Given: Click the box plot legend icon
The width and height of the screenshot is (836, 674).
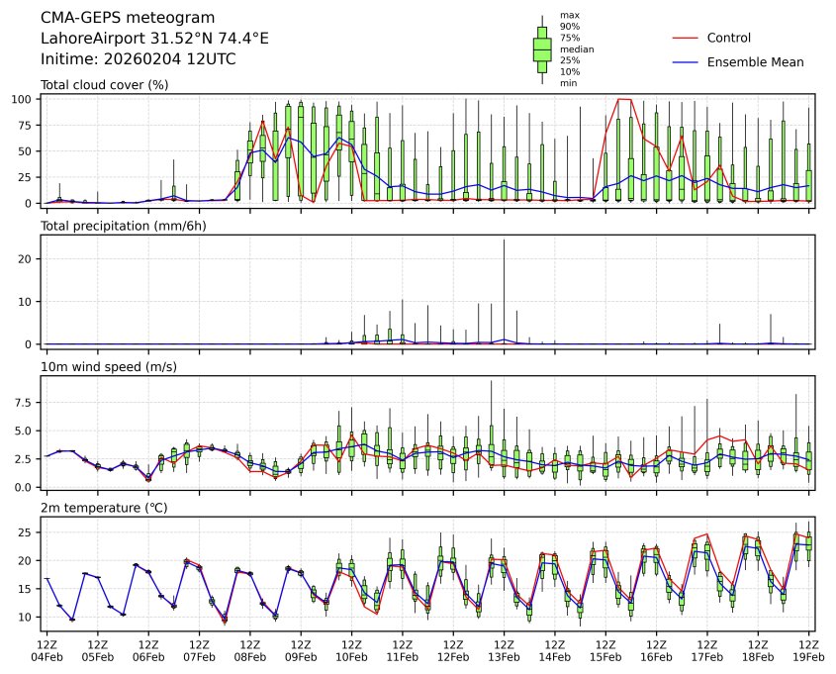Looking at the screenshot, I should pos(542,49).
